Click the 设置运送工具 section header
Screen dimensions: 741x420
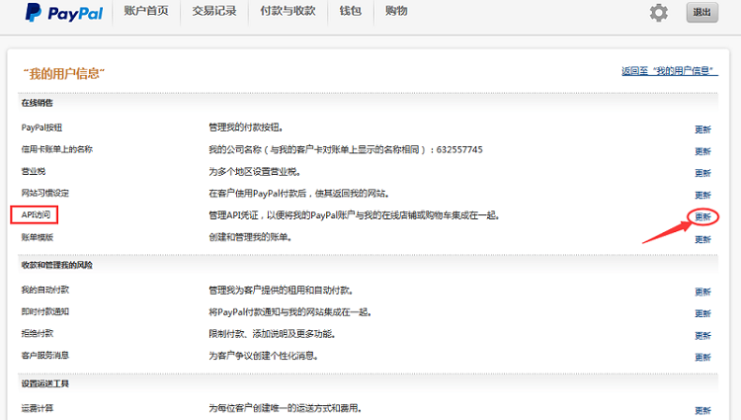(44, 383)
